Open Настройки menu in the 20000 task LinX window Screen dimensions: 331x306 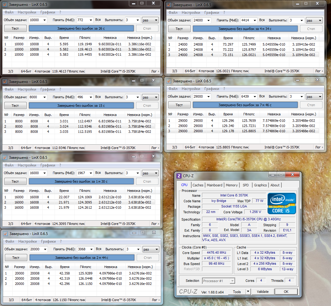(x=28, y=241)
